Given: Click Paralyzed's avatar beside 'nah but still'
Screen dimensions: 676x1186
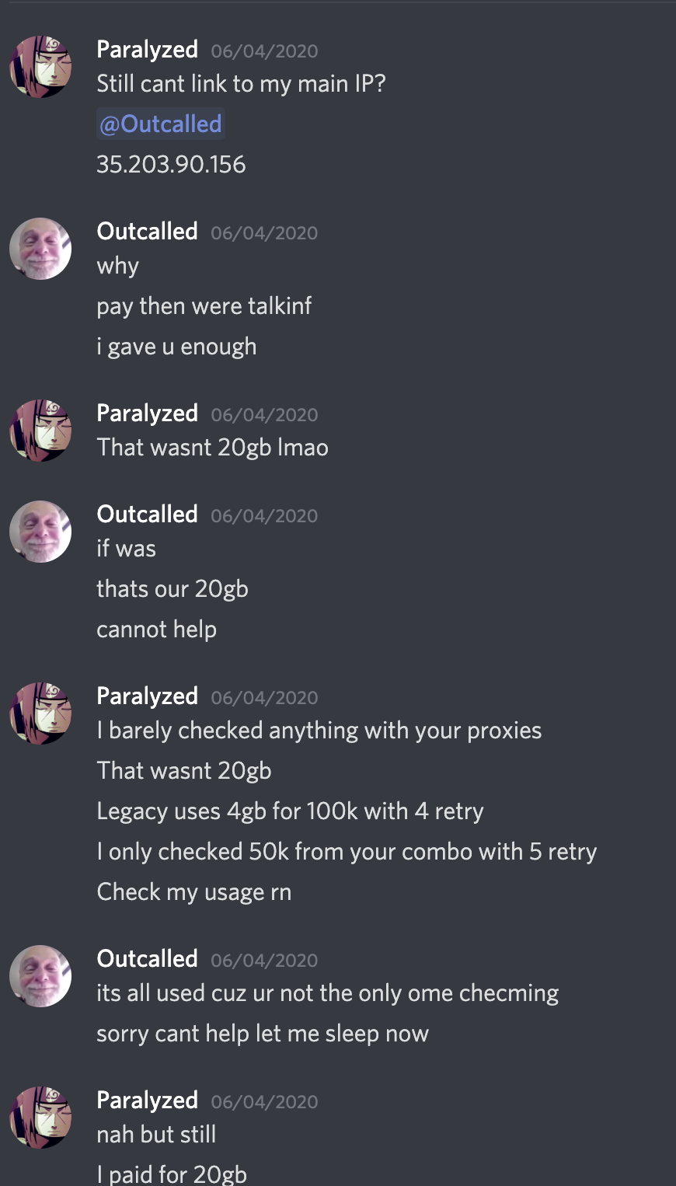Looking at the screenshot, I should tap(40, 1118).
